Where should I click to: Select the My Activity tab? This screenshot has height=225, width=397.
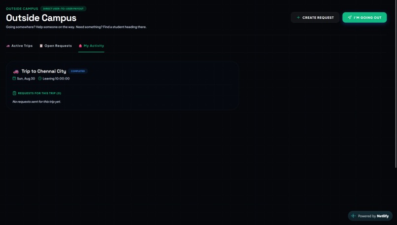click(x=92, y=46)
